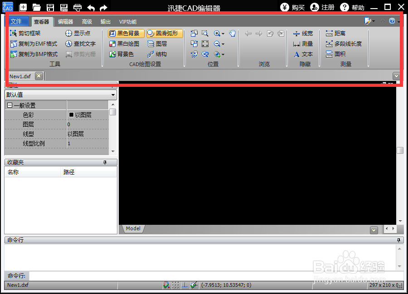
Task: Open the globe magnifier dropdown arrow
Action: pyautogui.click(x=223, y=55)
